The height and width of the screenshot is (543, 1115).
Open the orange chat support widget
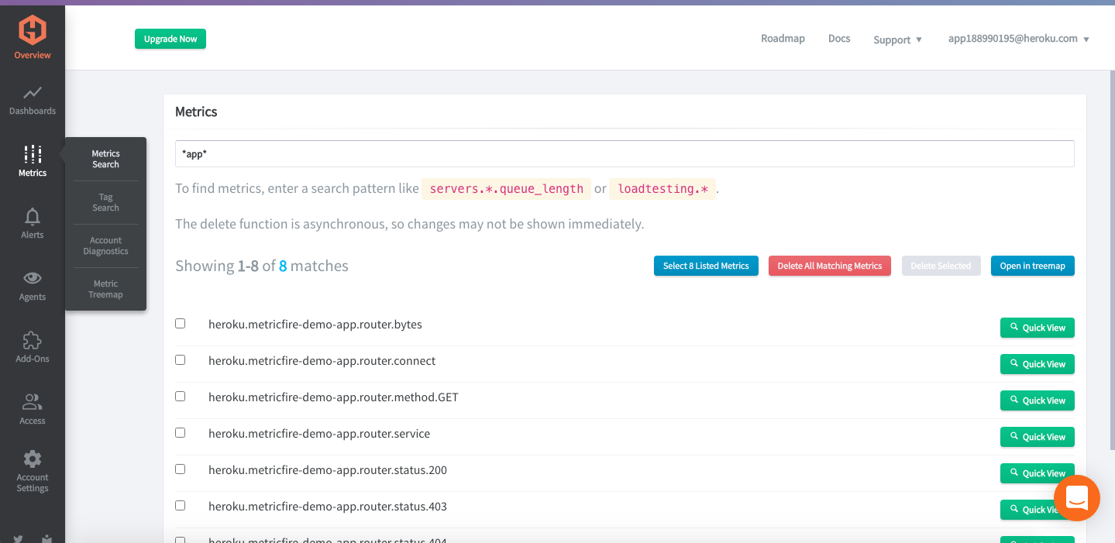(1077, 498)
